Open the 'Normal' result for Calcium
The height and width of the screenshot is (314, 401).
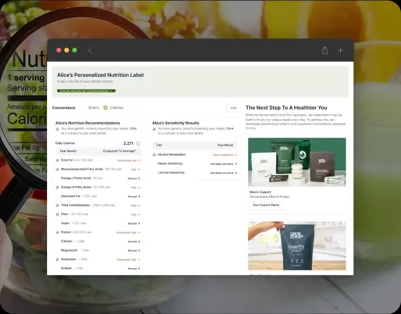click(134, 241)
